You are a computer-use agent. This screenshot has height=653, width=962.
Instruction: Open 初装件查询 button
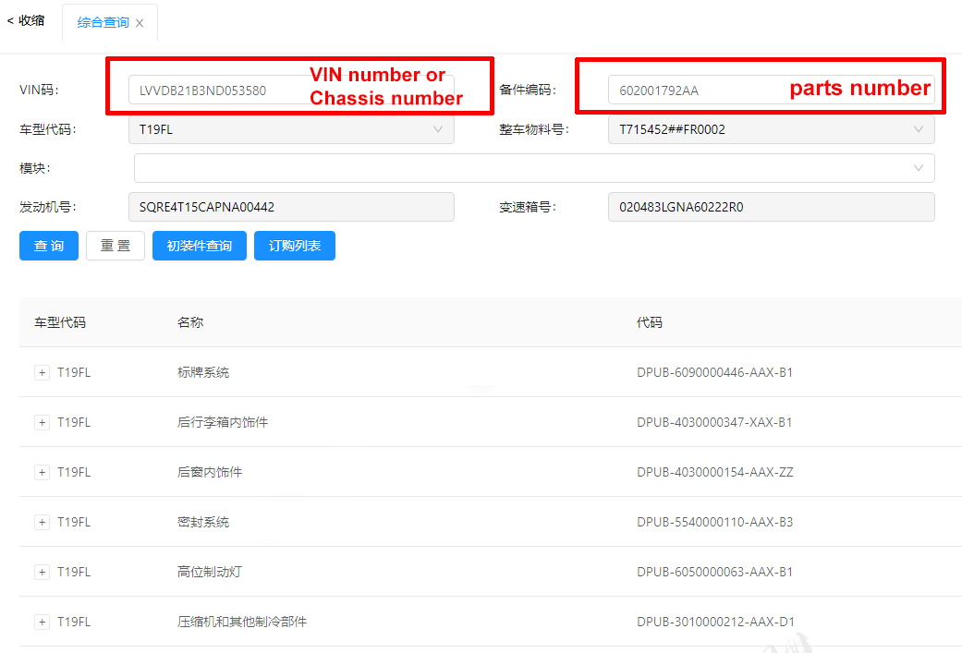[x=200, y=246]
